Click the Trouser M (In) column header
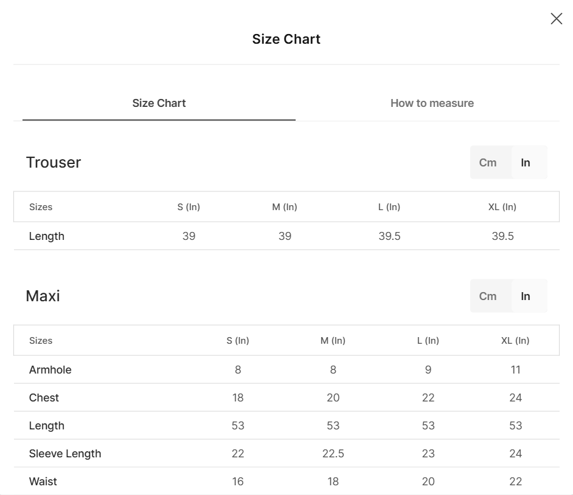This screenshot has width=573, height=495. tap(284, 207)
